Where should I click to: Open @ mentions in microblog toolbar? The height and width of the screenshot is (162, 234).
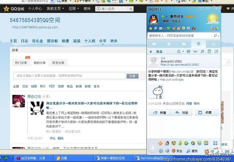pos(189,52)
